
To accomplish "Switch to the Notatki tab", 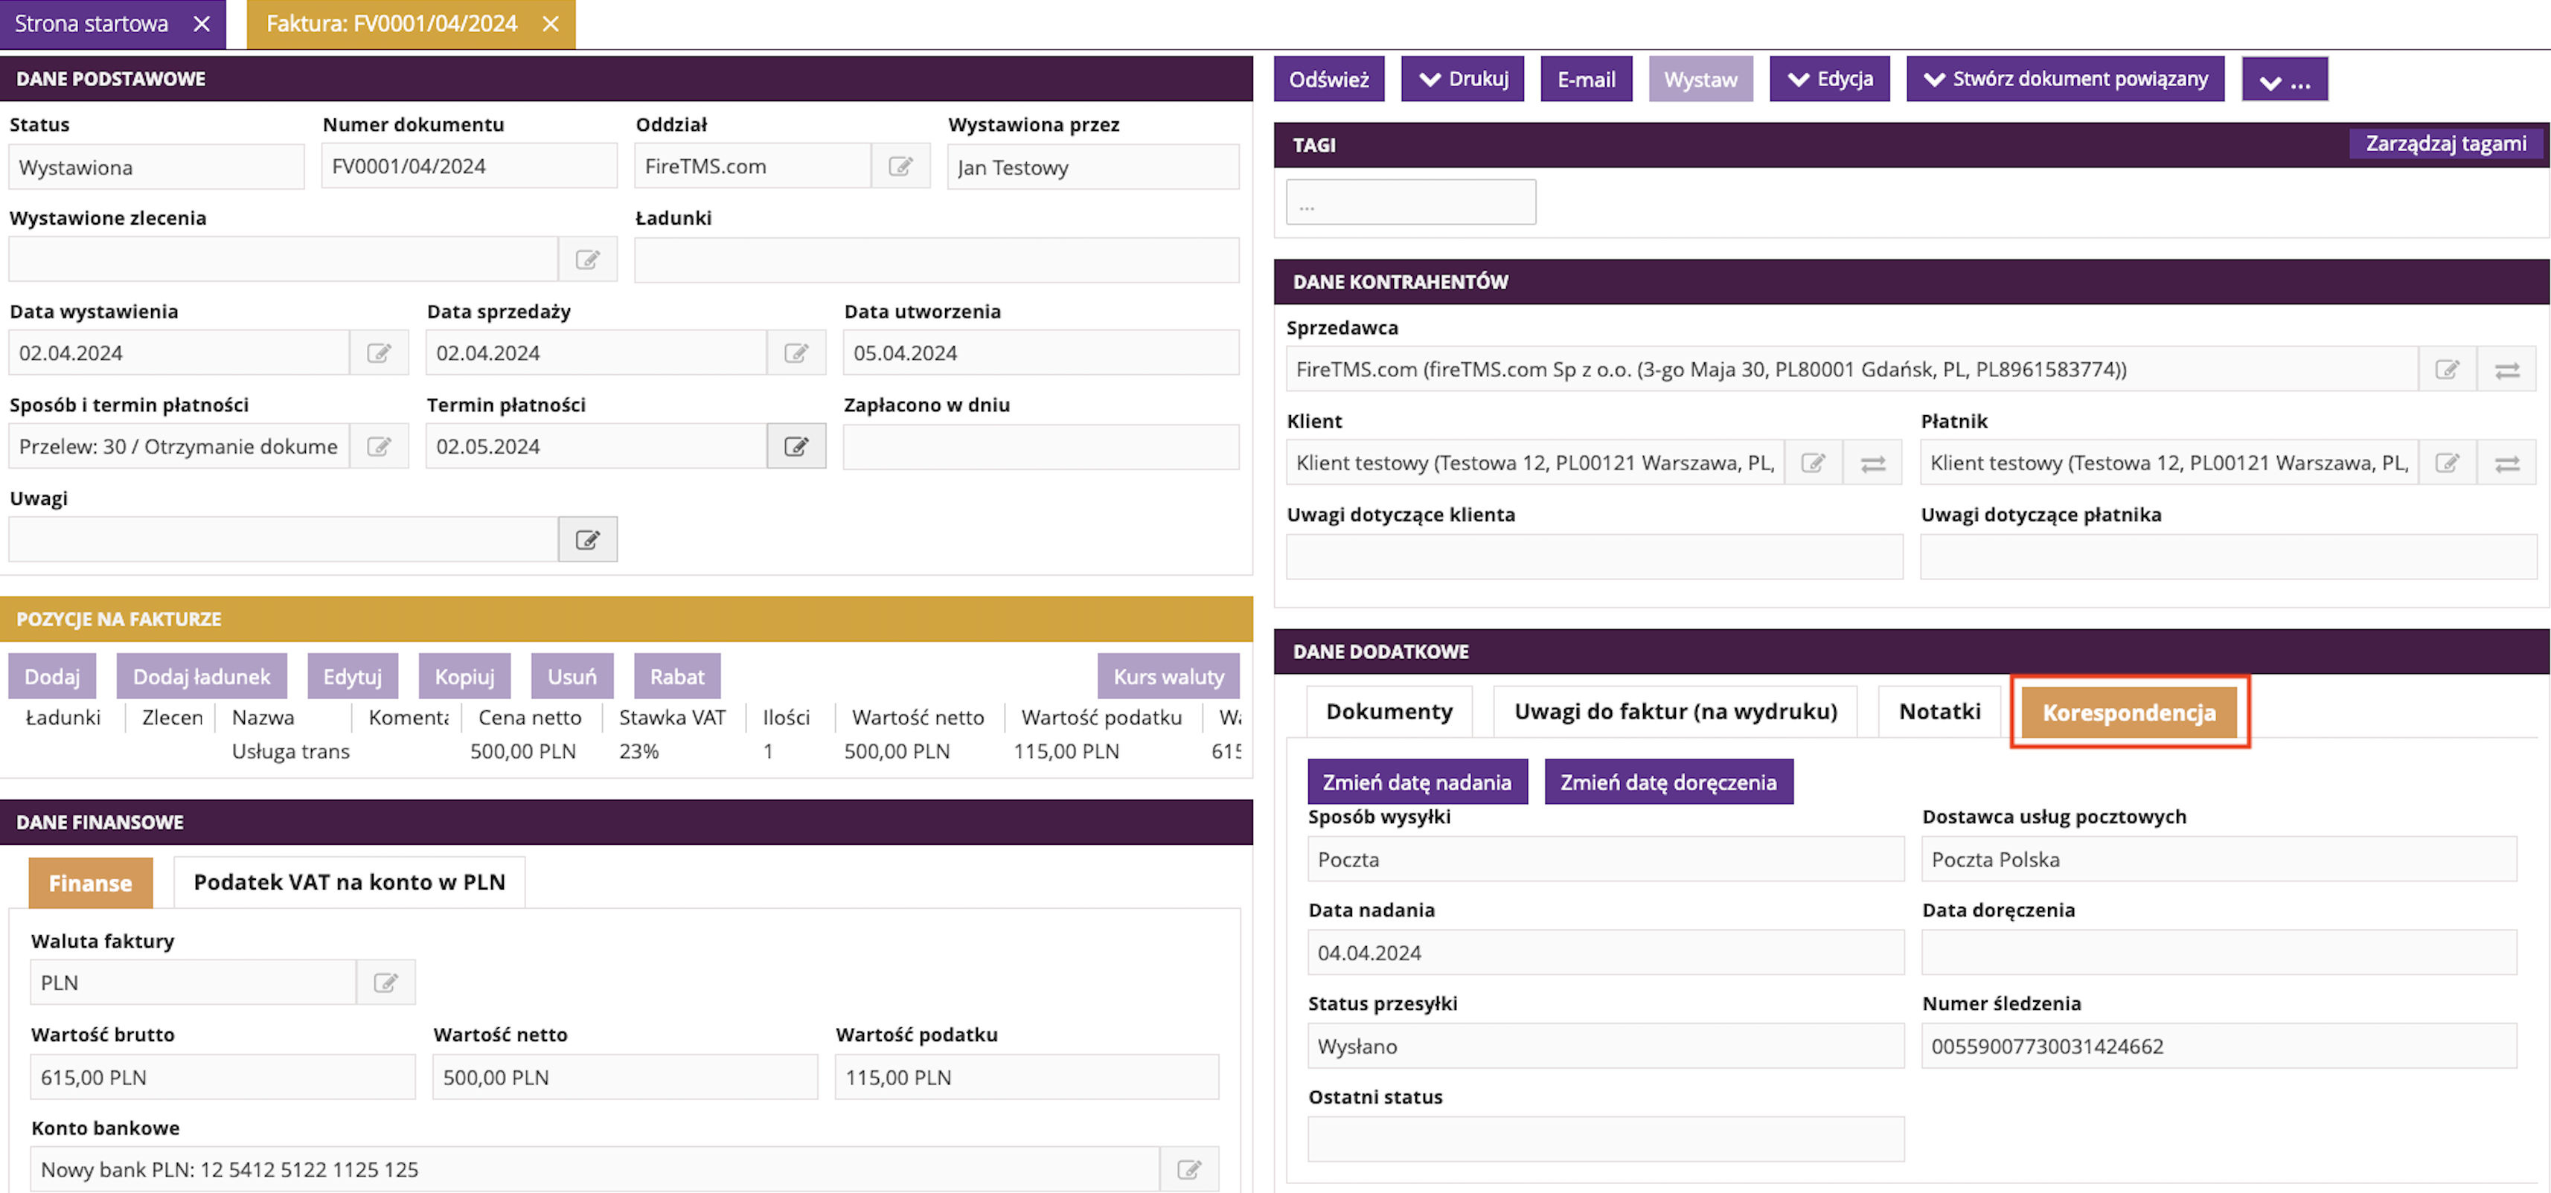I will point(1938,711).
